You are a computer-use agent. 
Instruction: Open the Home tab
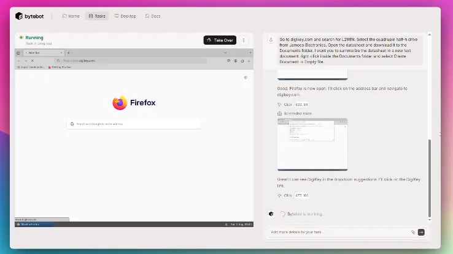[x=71, y=16]
